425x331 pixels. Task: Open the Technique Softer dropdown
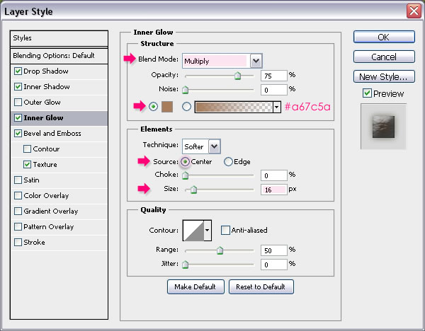click(215, 146)
